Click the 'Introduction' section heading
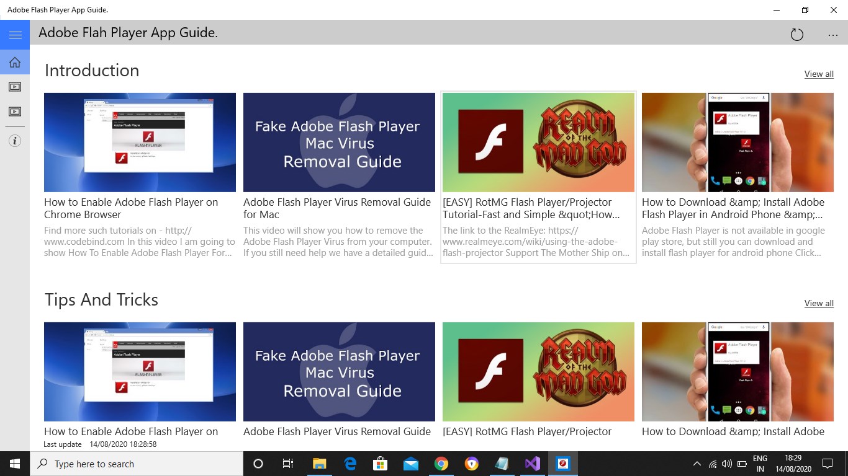Screen dimensions: 848x476 (92, 71)
